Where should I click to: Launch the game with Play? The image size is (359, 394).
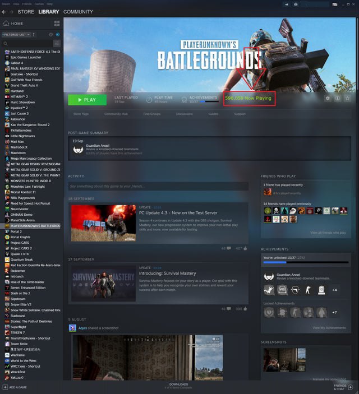pos(88,100)
